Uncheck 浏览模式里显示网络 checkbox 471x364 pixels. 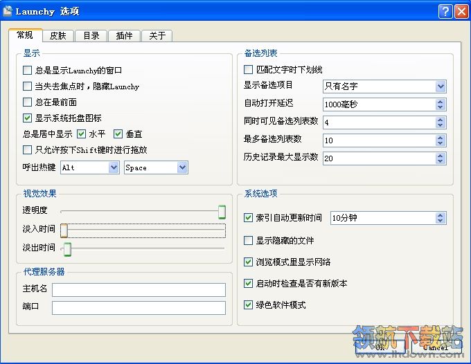[x=248, y=262]
